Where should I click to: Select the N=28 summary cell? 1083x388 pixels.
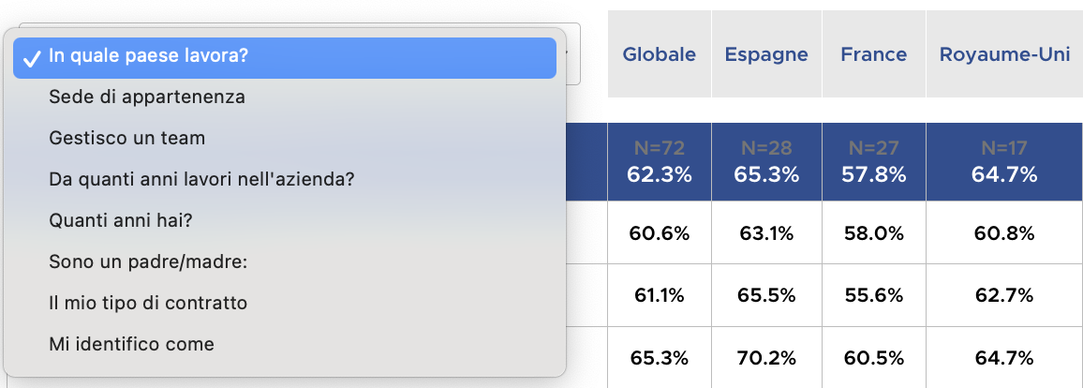(766, 162)
